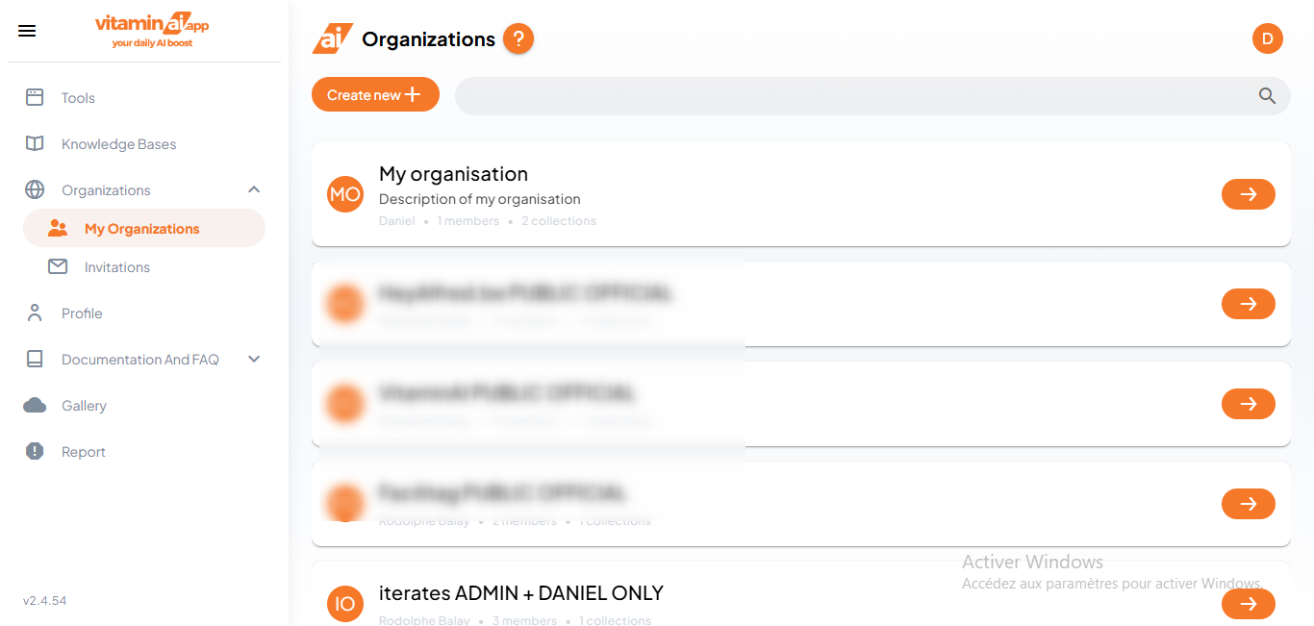Open My organisation via its arrow button
Screen dimensions: 1314x626
click(1248, 194)
